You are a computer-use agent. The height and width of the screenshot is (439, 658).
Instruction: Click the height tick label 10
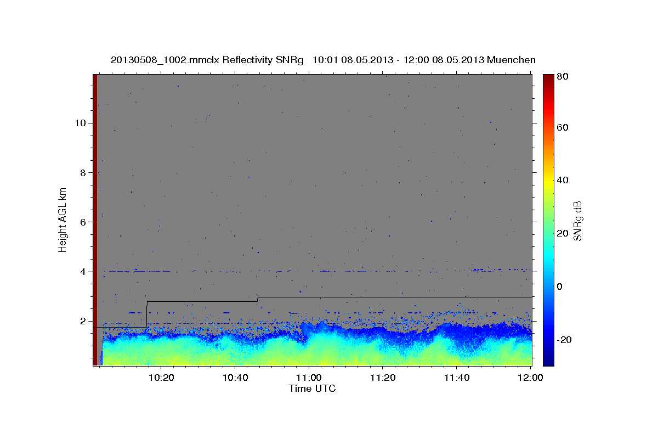pos(81,123)
